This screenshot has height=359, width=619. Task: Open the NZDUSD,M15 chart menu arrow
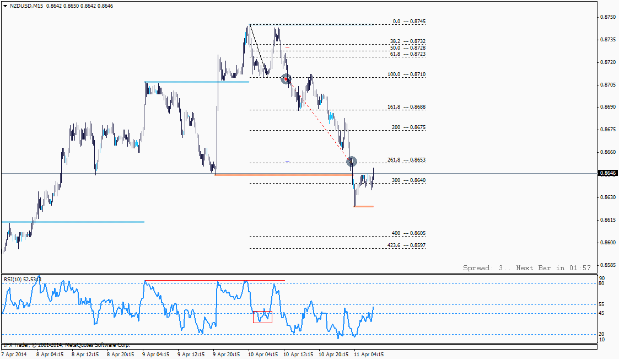click(5, 6)
